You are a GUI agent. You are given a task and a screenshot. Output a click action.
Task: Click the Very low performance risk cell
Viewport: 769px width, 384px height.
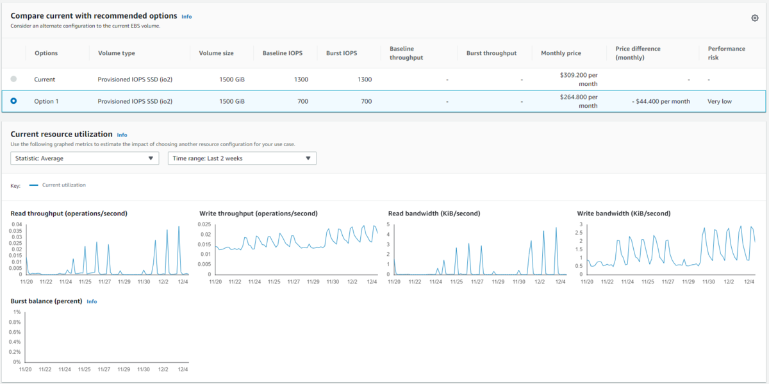(x=720, y=101)
